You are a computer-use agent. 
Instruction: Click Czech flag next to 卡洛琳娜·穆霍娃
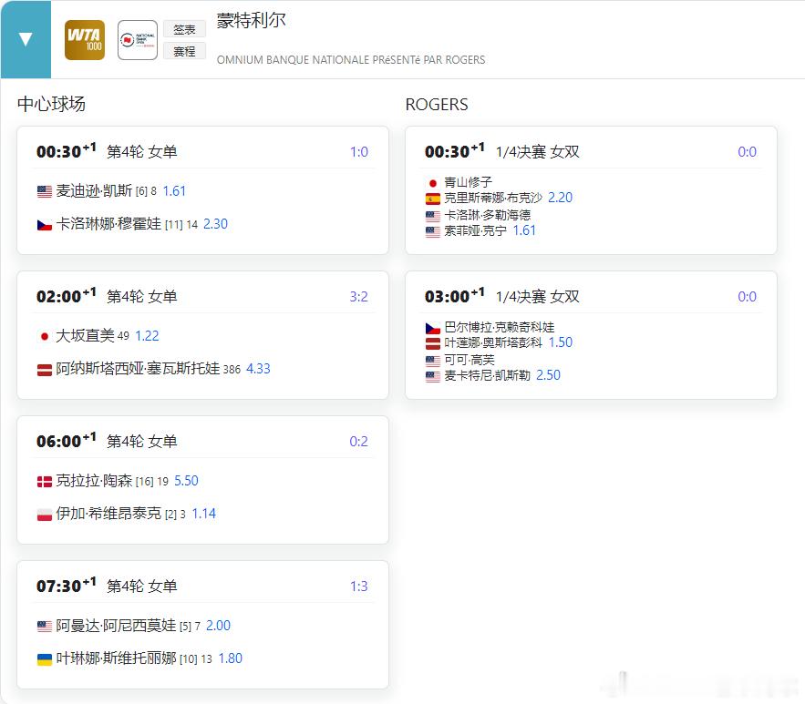(x=45, y=225)
